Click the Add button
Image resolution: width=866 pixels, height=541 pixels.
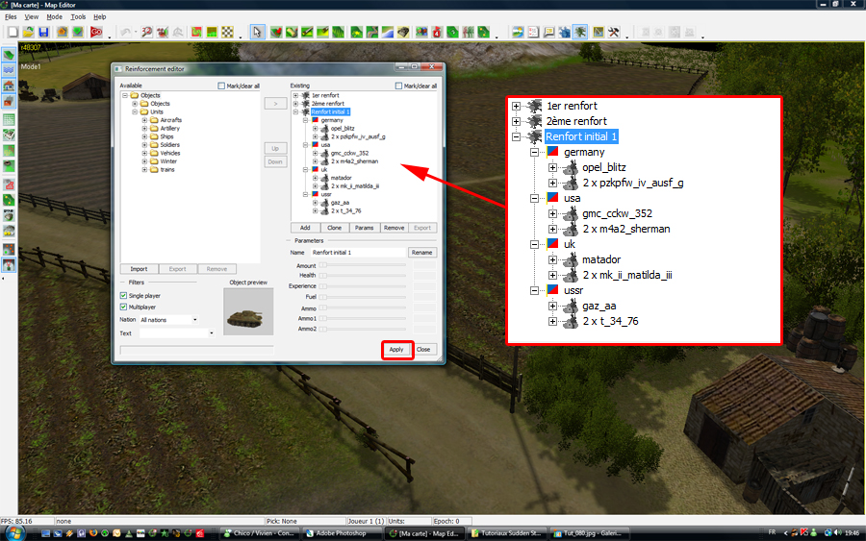[305, 228]
